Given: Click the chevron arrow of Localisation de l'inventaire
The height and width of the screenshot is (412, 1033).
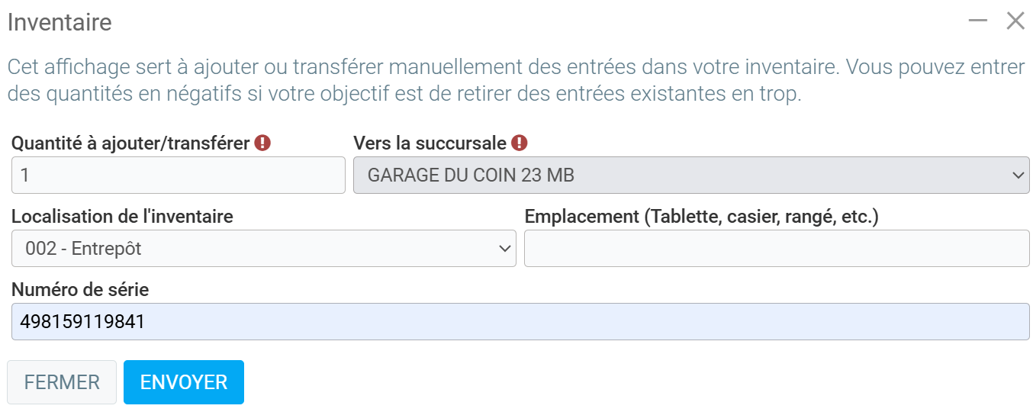Looking at the screenshot, I should (x=504, y=249).
